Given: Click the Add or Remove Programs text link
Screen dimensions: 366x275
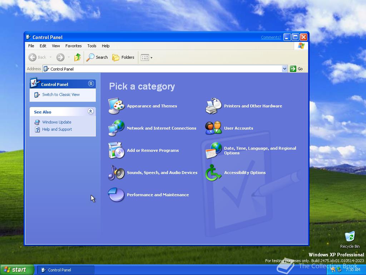Looking at the screenshot, I should pos(153,150).
